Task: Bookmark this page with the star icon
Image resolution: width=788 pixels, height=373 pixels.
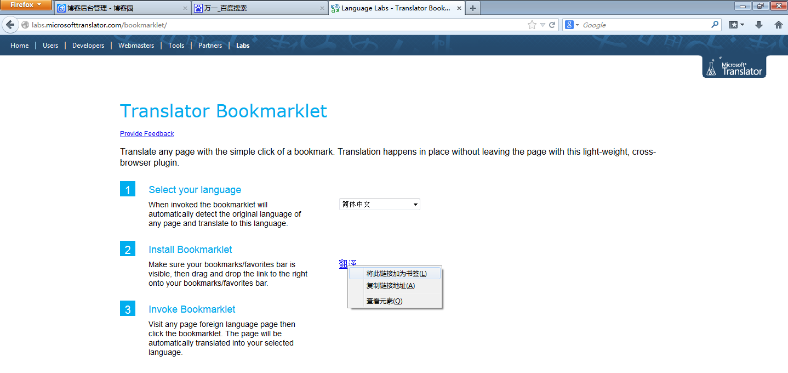Action: pos(532,25)
